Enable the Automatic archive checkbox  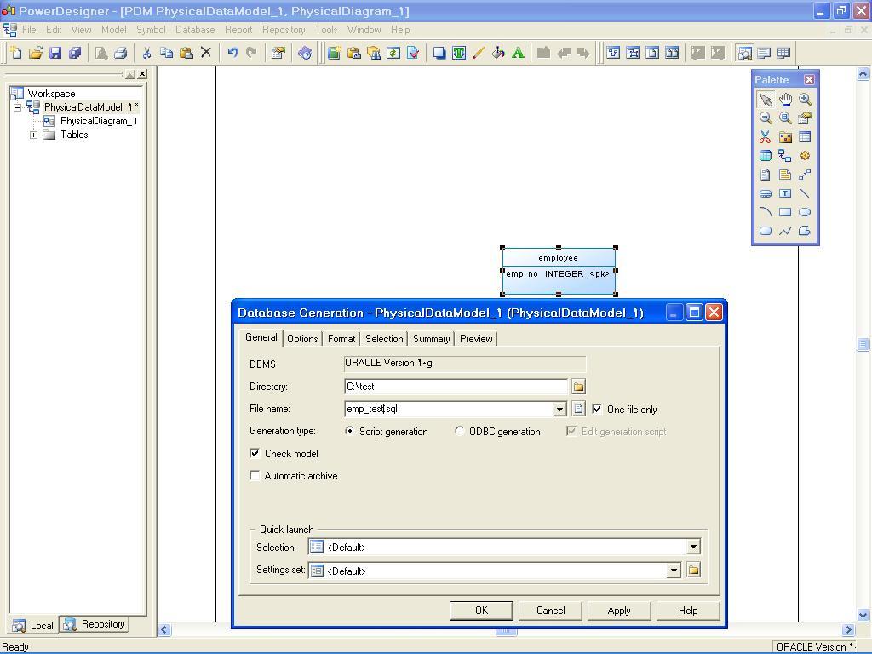[x=255, y=476]
